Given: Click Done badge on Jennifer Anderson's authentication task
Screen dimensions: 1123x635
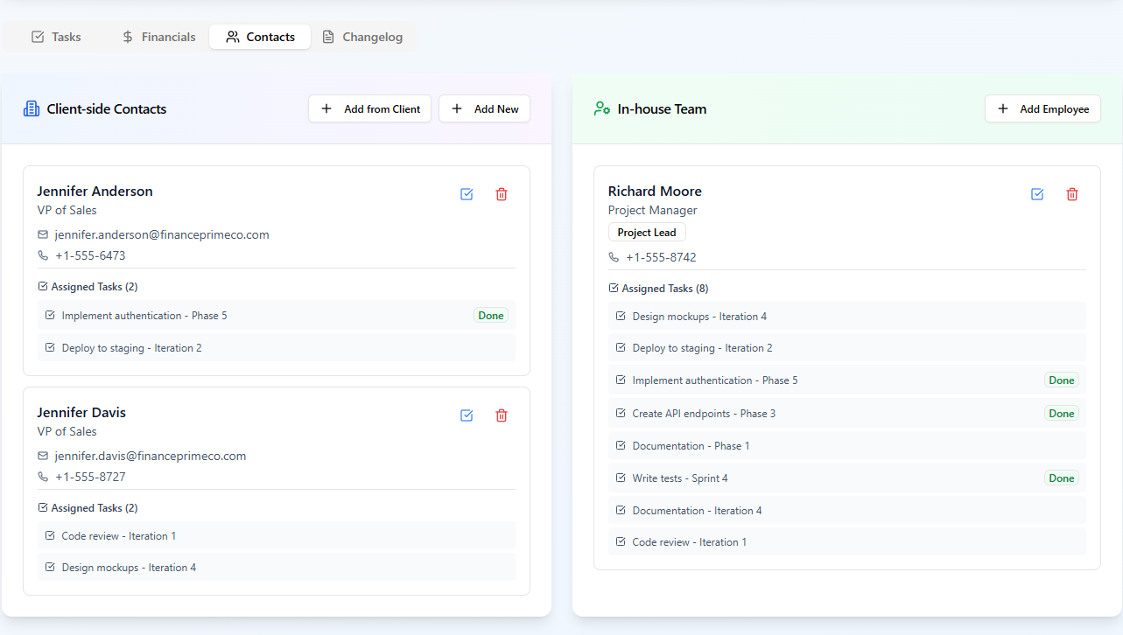Looking at the screenshot, I should tap(491, 315).
